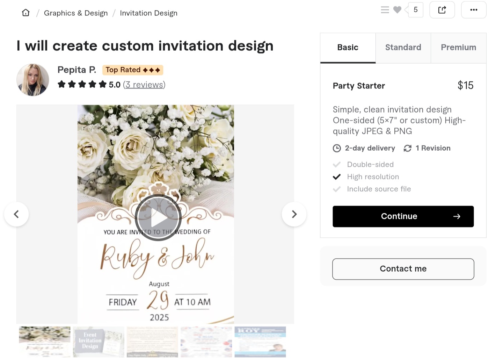Share the gig via share icon

[x=442, y=10]
